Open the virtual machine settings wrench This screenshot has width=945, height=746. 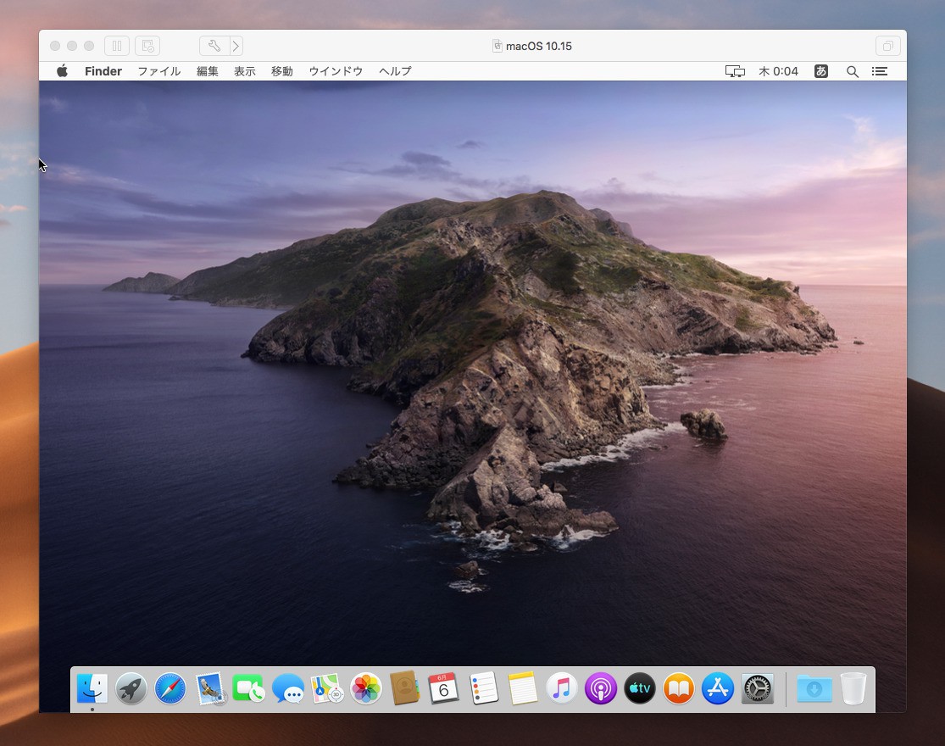pos(214,46)
